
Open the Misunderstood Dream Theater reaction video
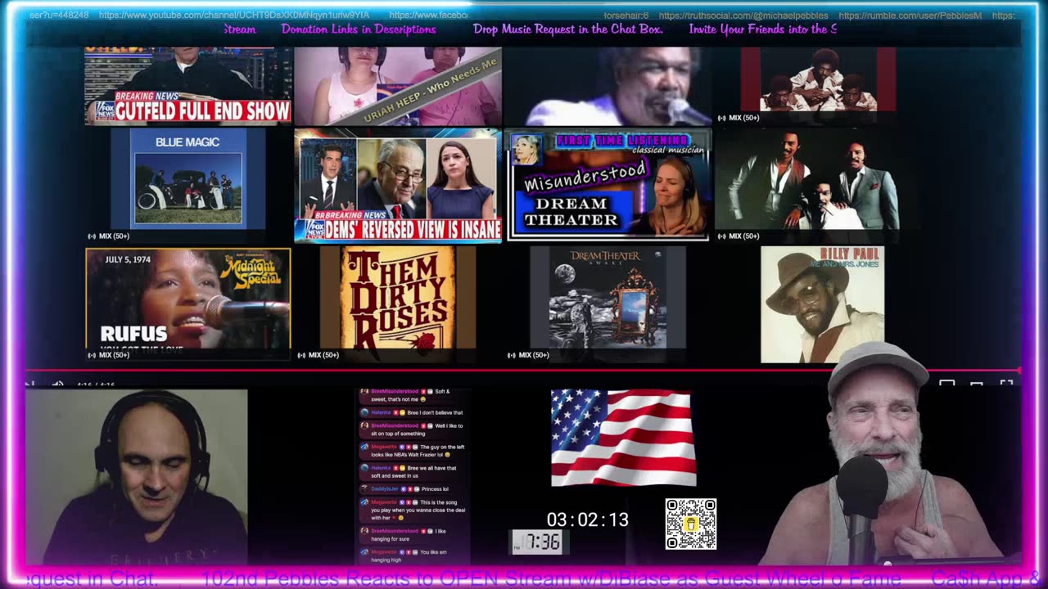pos(608,186)
